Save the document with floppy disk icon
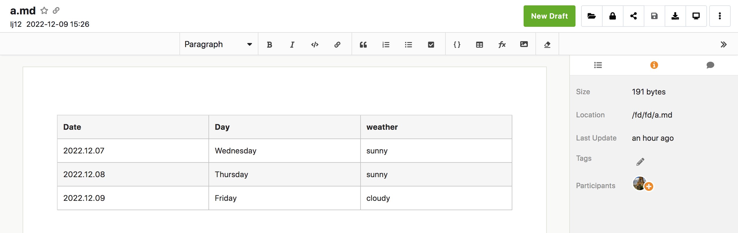This screenshot has height=233, width=738. (x=654, y=16)
